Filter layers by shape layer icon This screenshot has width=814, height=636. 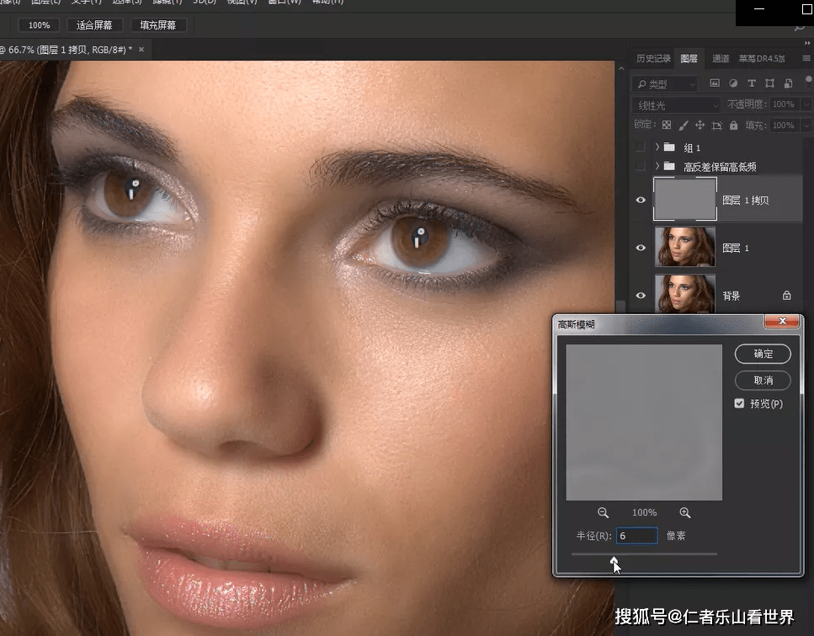coord(770,83)
